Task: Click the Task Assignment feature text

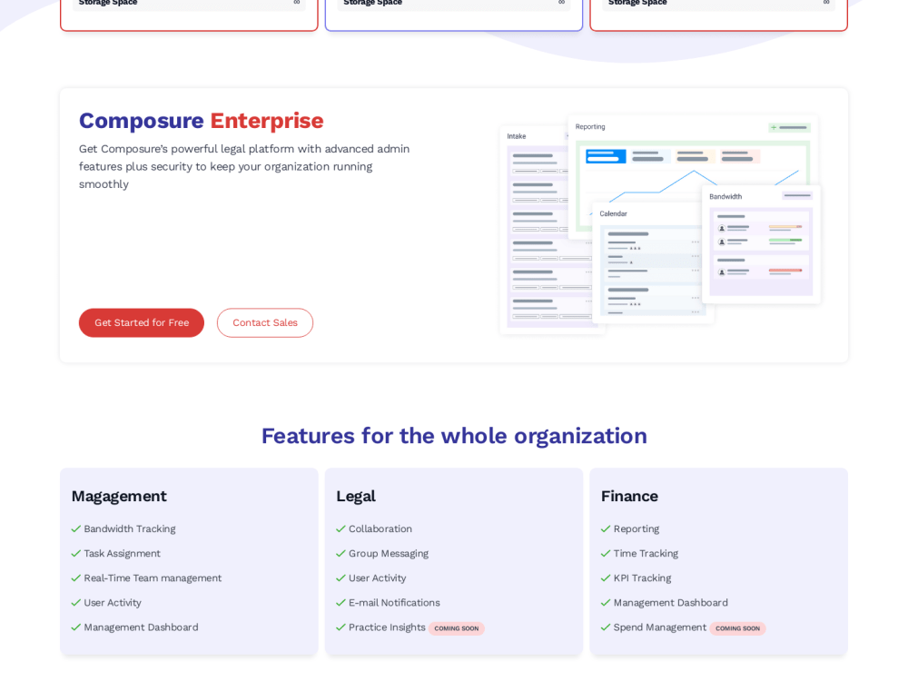Action: tap(123, 554)
